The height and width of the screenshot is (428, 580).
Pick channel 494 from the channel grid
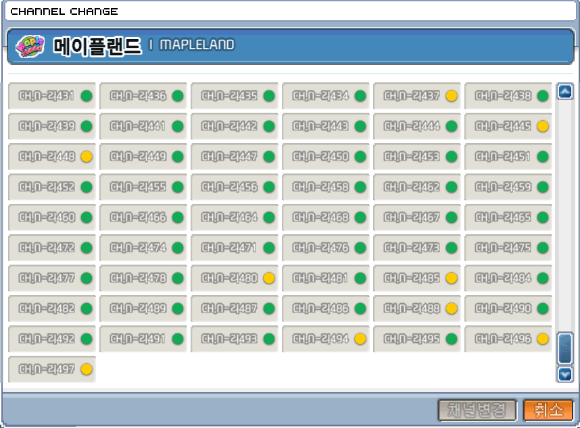[325, 339]
